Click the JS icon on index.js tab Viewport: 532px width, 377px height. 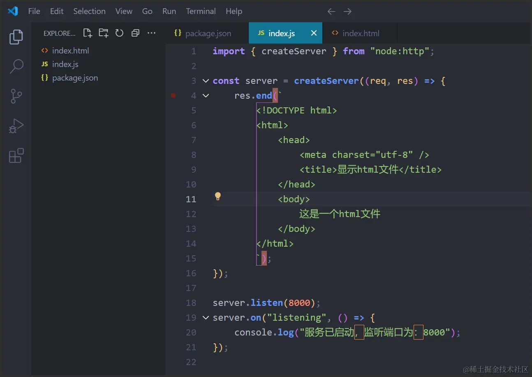[x=261, y=33]
